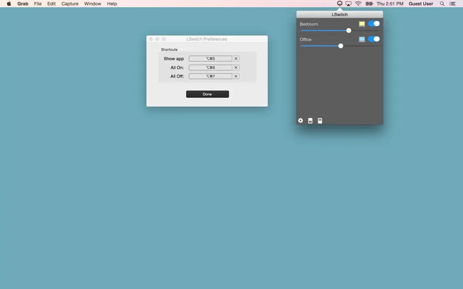The image size is (463, 289).
Task: Clear the All Off shortcut
Action: click(236, 76)
